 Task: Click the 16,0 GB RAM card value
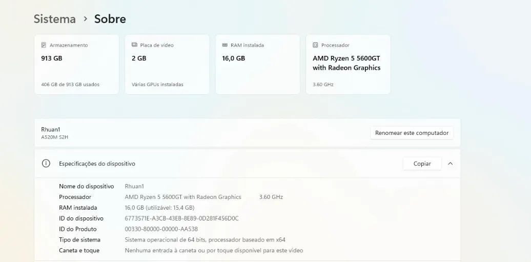pos(233,58)
